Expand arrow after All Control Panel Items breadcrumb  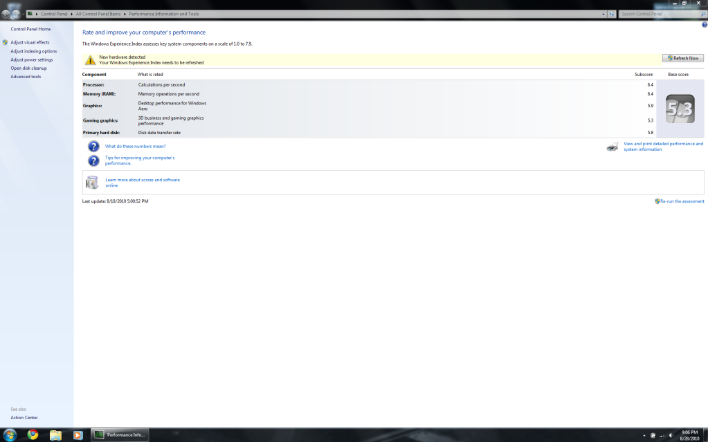[x=125, y=14]
